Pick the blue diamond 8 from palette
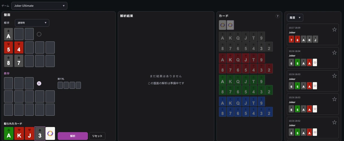The height and width of the screenshot is (141, 344). 223,112
